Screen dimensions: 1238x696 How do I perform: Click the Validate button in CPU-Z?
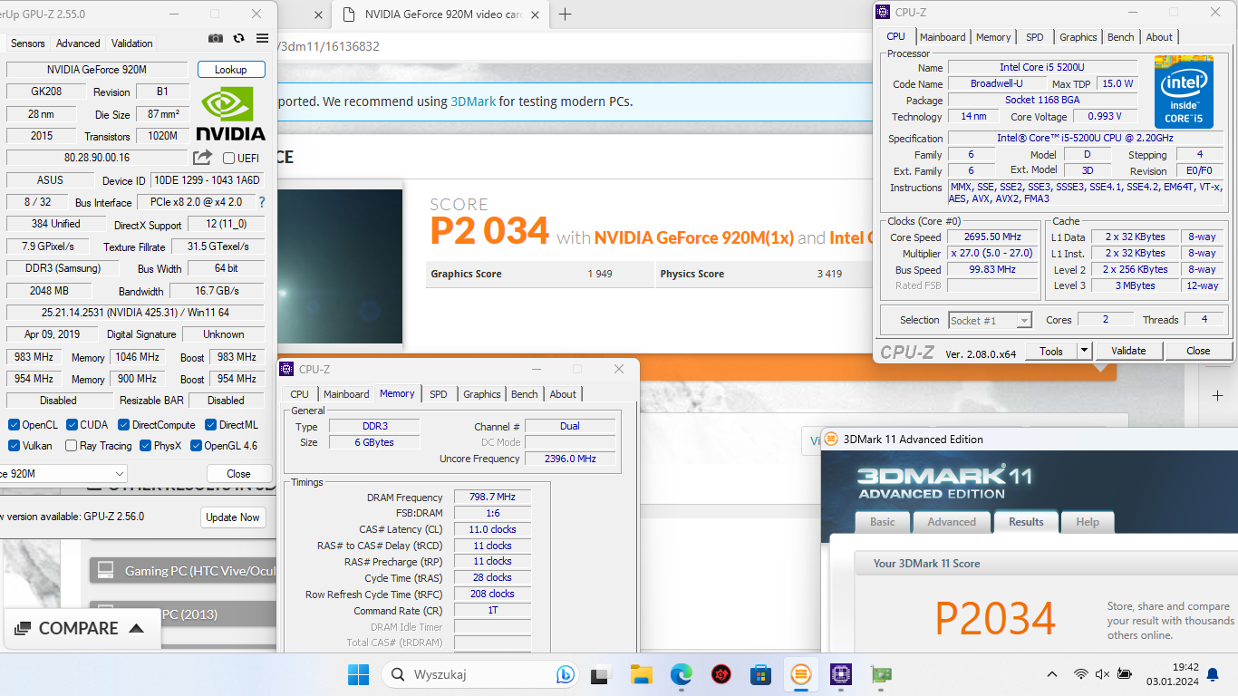(x=1128, y=351)
